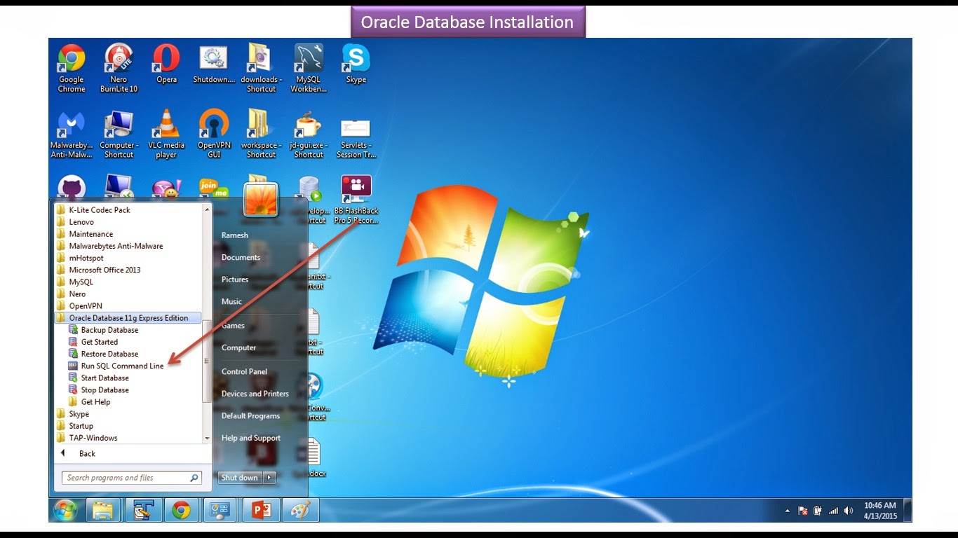
Task: Open the Computer shortcut on desktop
Action: pos(119,134)
